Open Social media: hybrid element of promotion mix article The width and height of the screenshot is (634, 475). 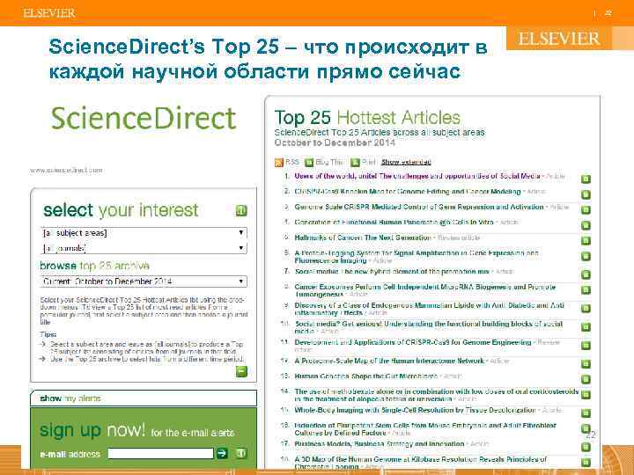(392, 272)
